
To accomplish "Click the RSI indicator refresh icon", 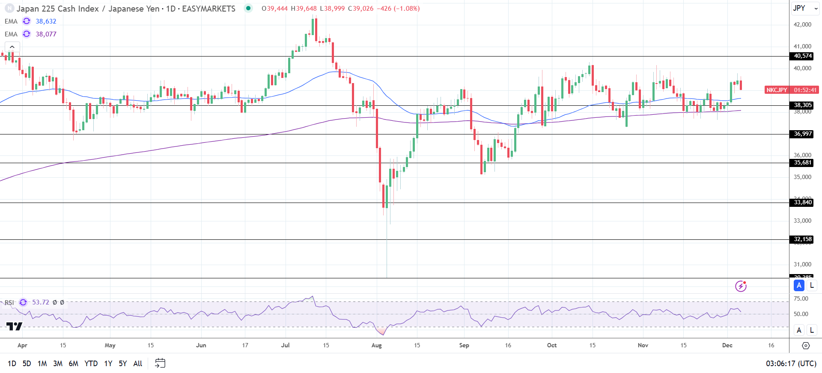I will [23, 302].
